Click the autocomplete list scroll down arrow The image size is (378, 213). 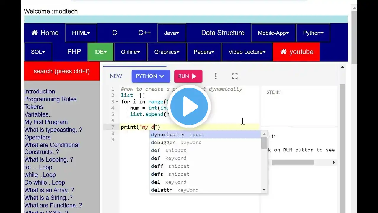point(264,190)
